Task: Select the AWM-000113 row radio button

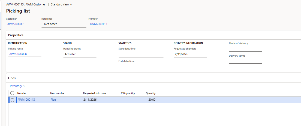Action: coord(12,100)
